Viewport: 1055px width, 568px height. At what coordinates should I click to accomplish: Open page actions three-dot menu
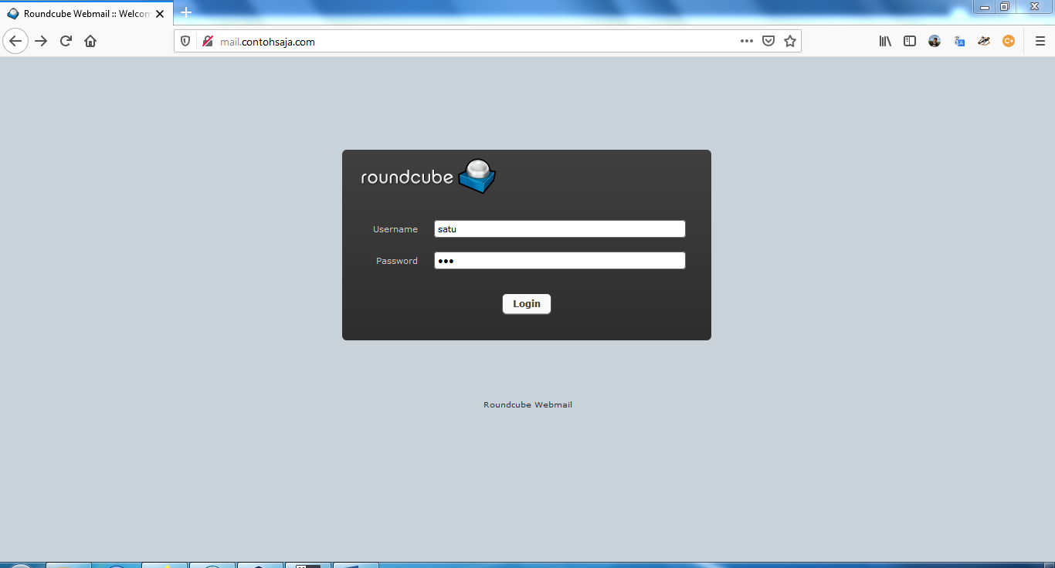tap(747, 41)
